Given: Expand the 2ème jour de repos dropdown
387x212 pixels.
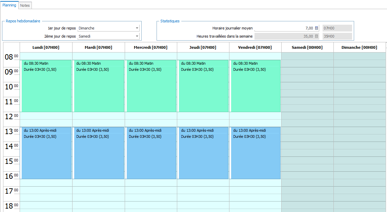Looking at the screenshot, I should click(137, 36).
